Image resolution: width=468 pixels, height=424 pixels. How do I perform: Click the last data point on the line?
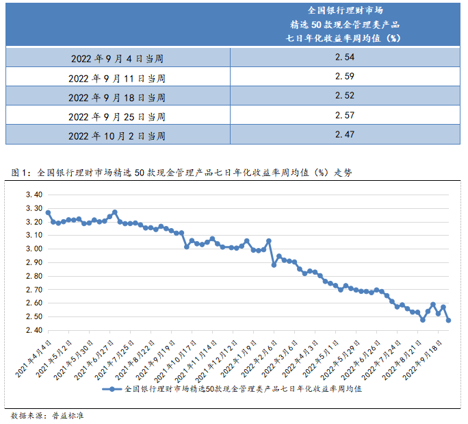(448, 320)
